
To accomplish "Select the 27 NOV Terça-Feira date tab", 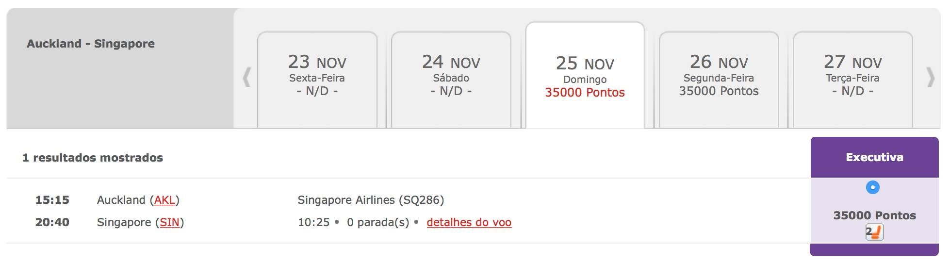I will [853, 80].
